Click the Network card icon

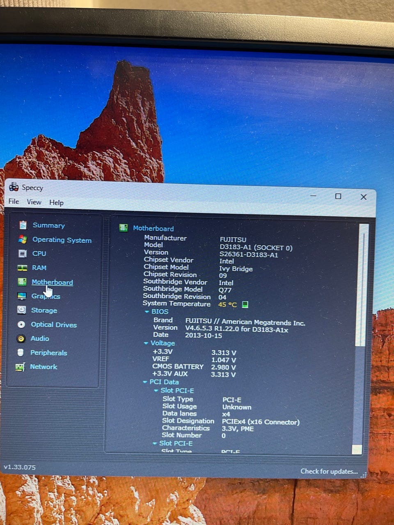coord(20,367)
